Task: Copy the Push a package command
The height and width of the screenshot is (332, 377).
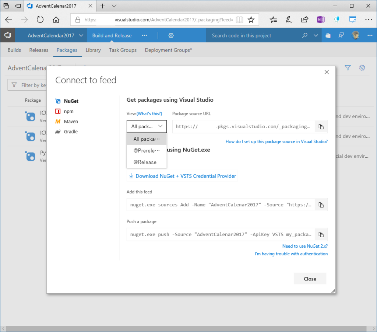Action: [321, 235]
